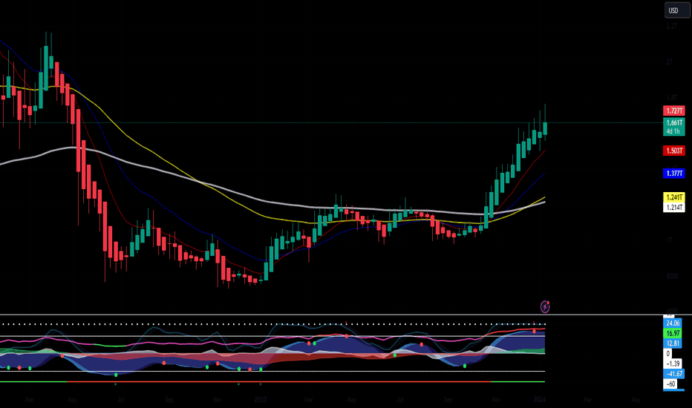Select the green 1.661T current price label
This screenshot has height=408, width=692.
pos(674,122)
